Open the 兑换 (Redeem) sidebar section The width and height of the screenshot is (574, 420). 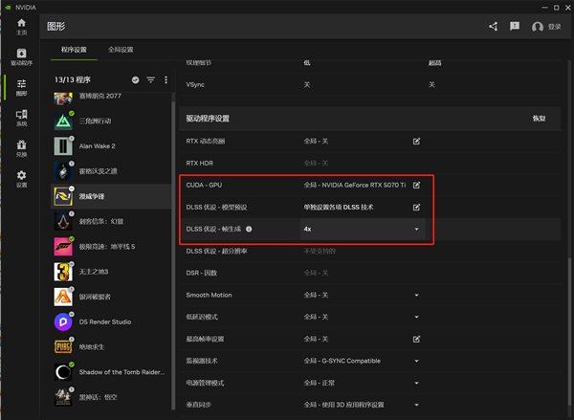click(x=20, y=148)
